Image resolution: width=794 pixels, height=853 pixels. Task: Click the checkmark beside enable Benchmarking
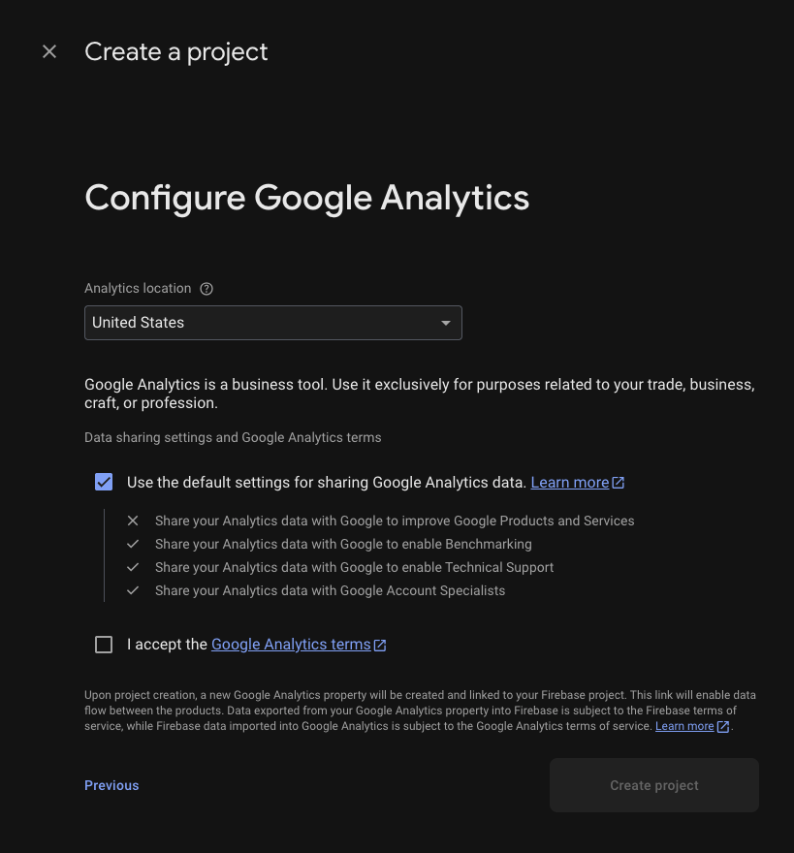133,544
